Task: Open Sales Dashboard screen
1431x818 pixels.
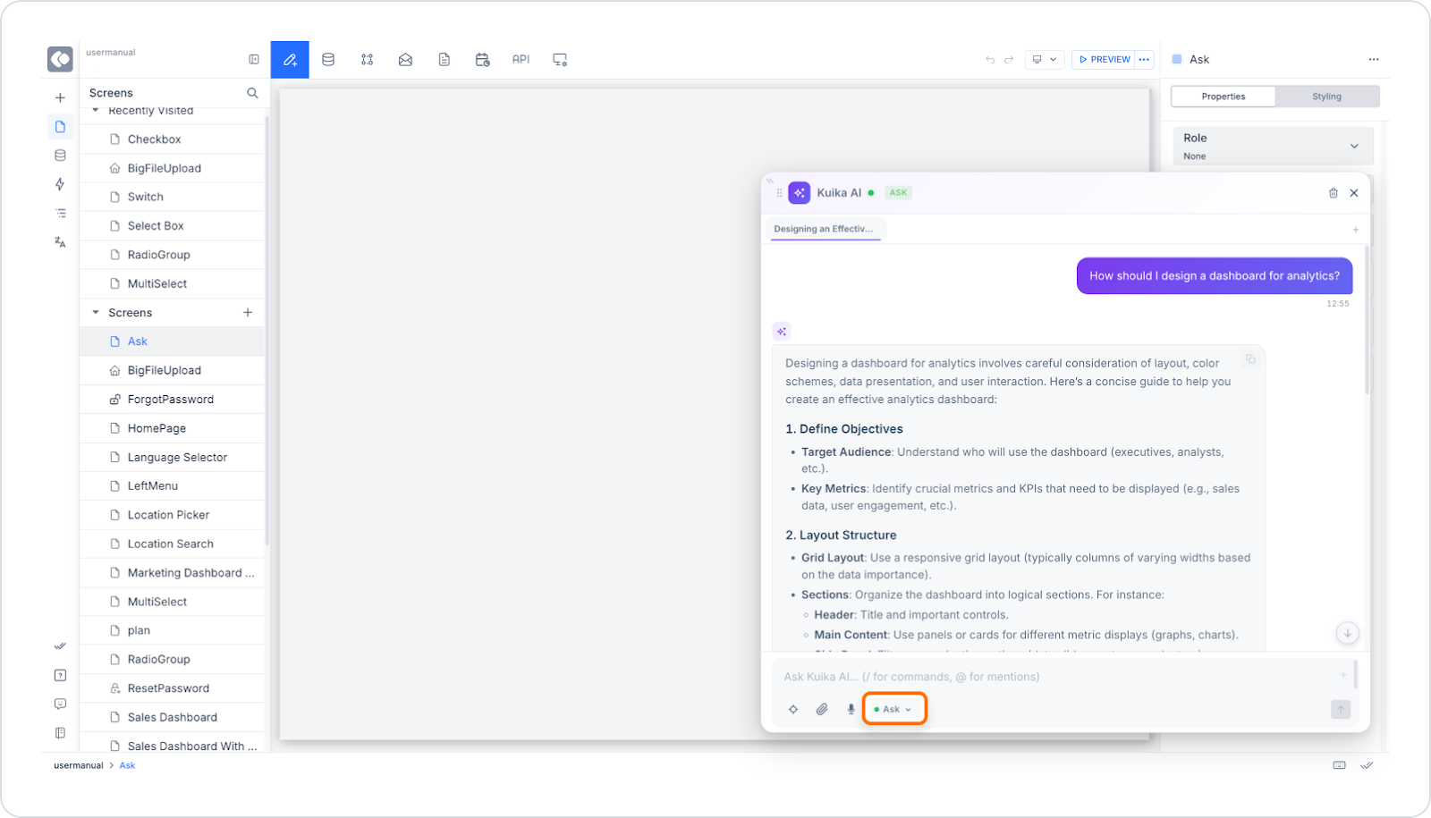Action: coord(172,717)
